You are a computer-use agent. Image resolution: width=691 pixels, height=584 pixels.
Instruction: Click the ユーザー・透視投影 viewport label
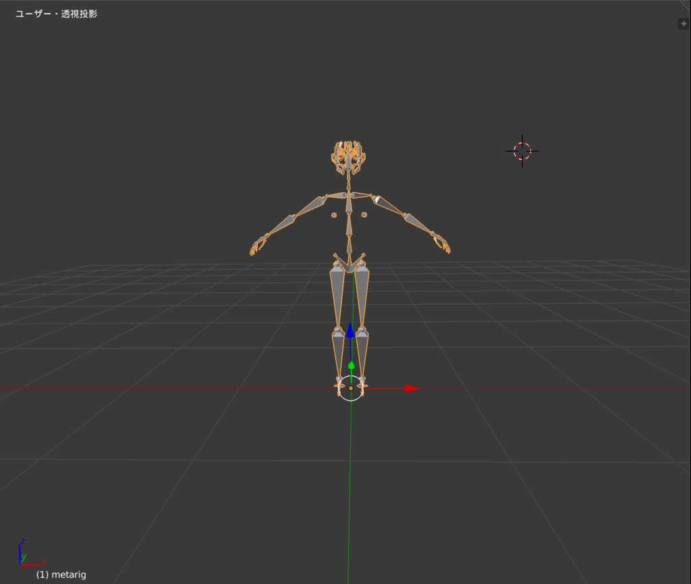[55, 12]
